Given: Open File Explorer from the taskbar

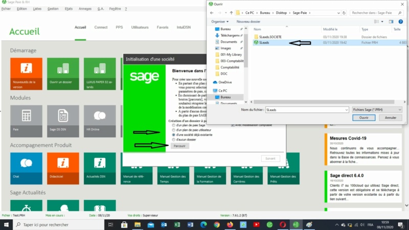Looking at the screenshot, I should pyautogui.click(x=138, y=224).
